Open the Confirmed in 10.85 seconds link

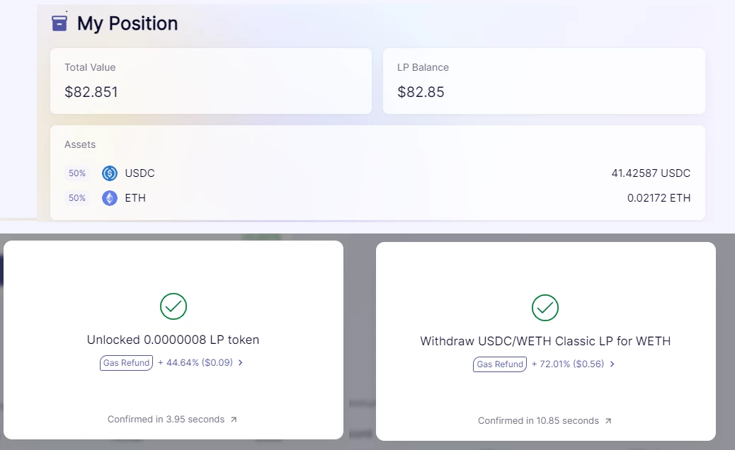[x=538, y=420]
